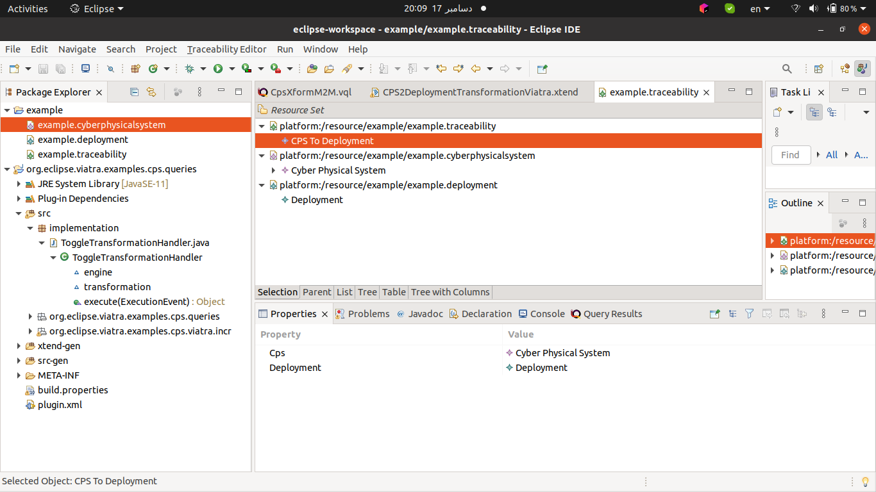
Task: Click the Open Task folder icon
Action: tap(329, 69)
